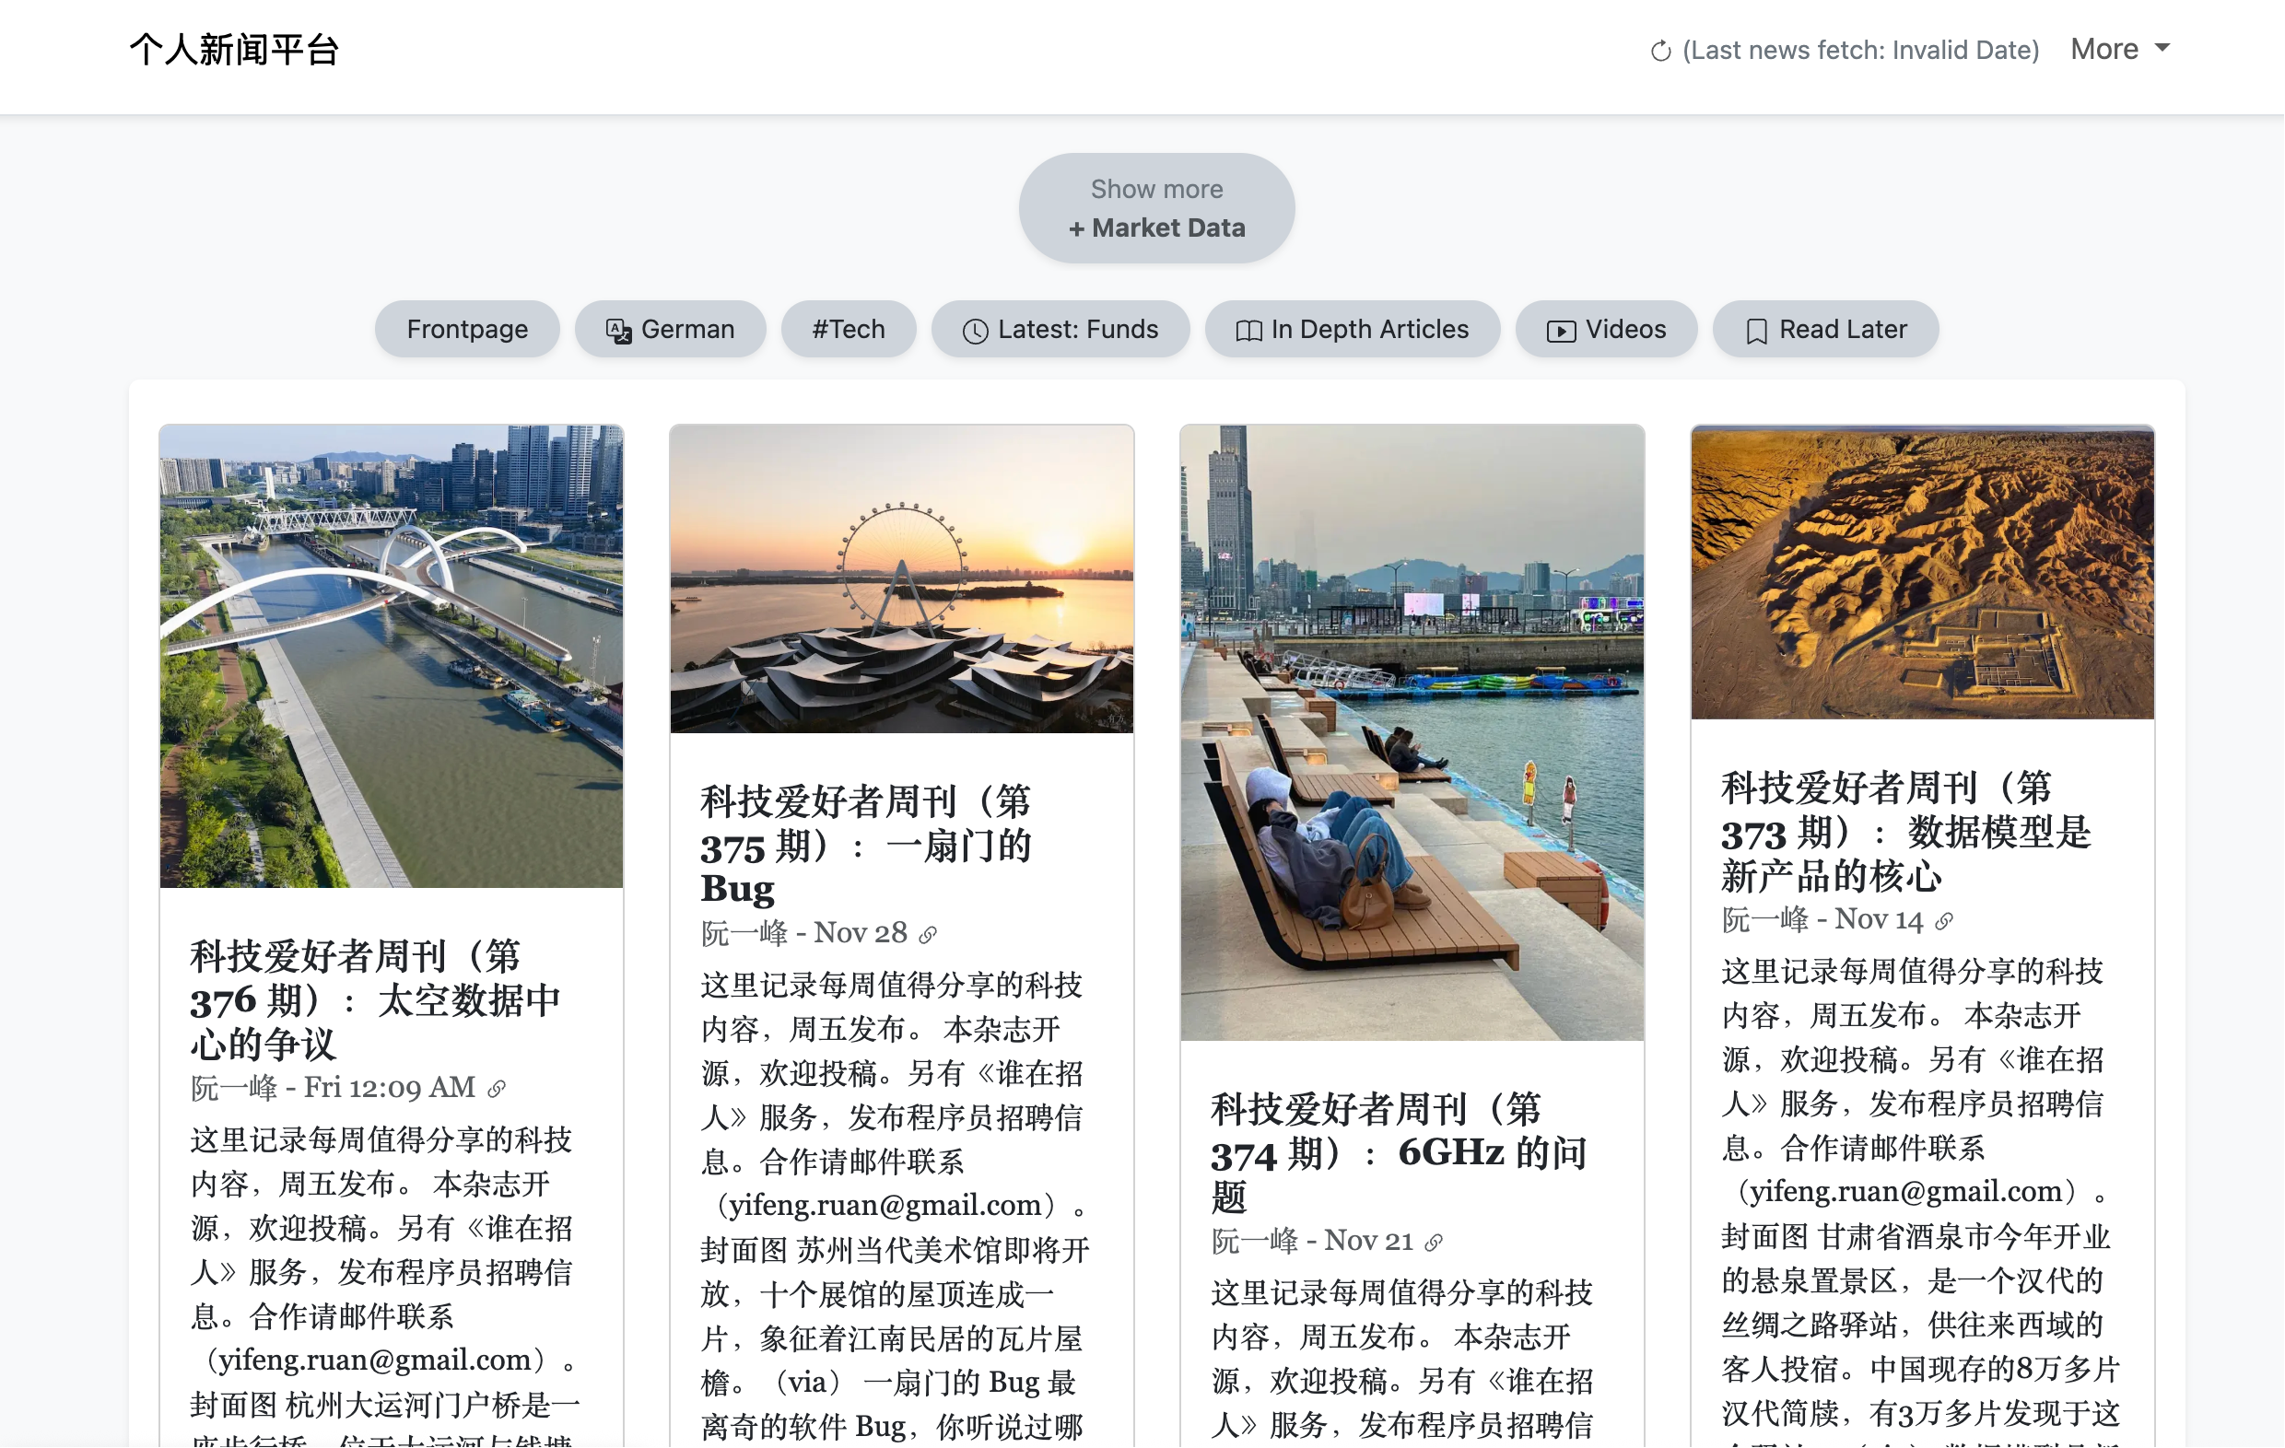
Task: Click the 个人新闻平台 site title
Action: pyautogui.click(x=234, y=51)
